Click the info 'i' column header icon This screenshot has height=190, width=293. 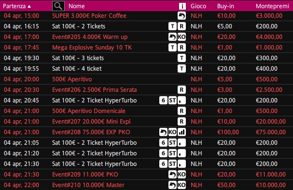click(182, 6)
